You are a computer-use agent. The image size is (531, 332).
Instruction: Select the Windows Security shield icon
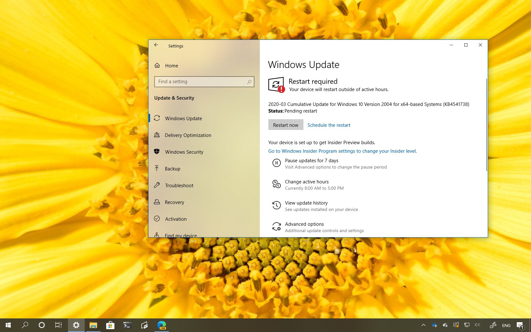pyautogui.click(x=157, y=151)
